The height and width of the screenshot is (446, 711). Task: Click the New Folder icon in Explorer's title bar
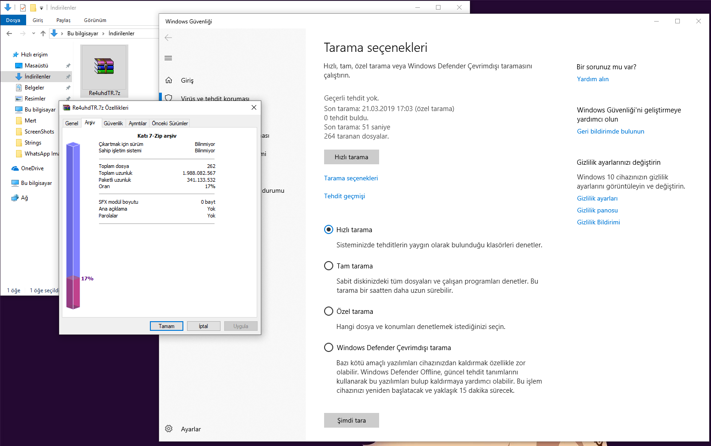click(x=33, y=7)
